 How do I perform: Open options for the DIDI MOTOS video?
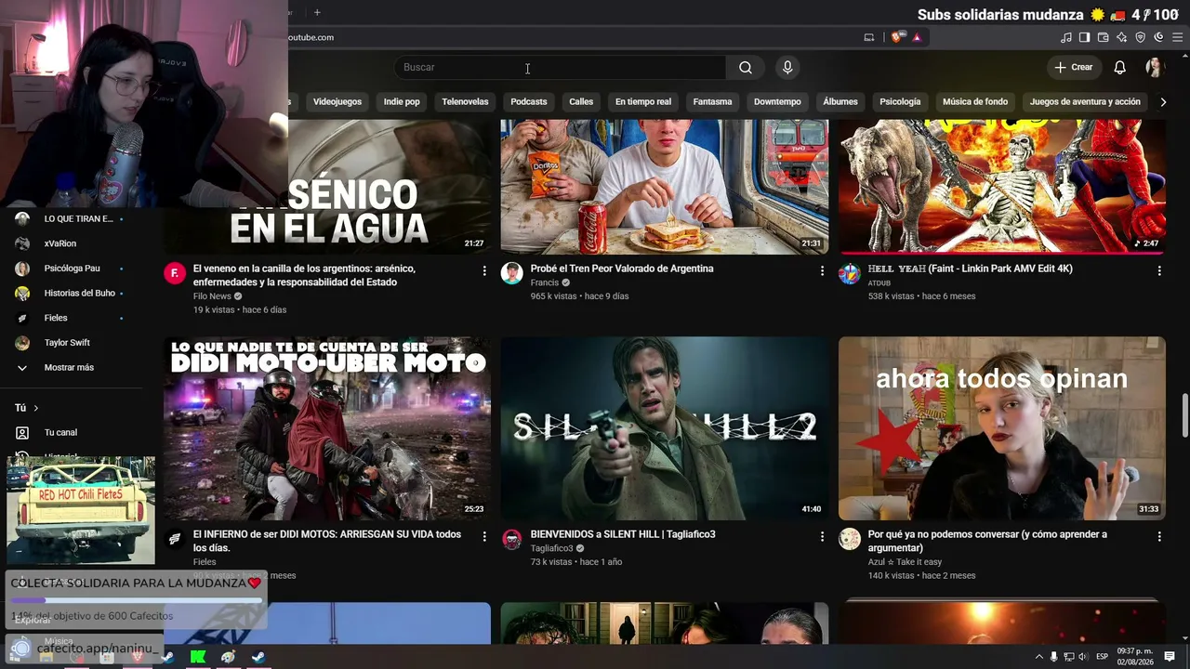click(x=484, y=536)
